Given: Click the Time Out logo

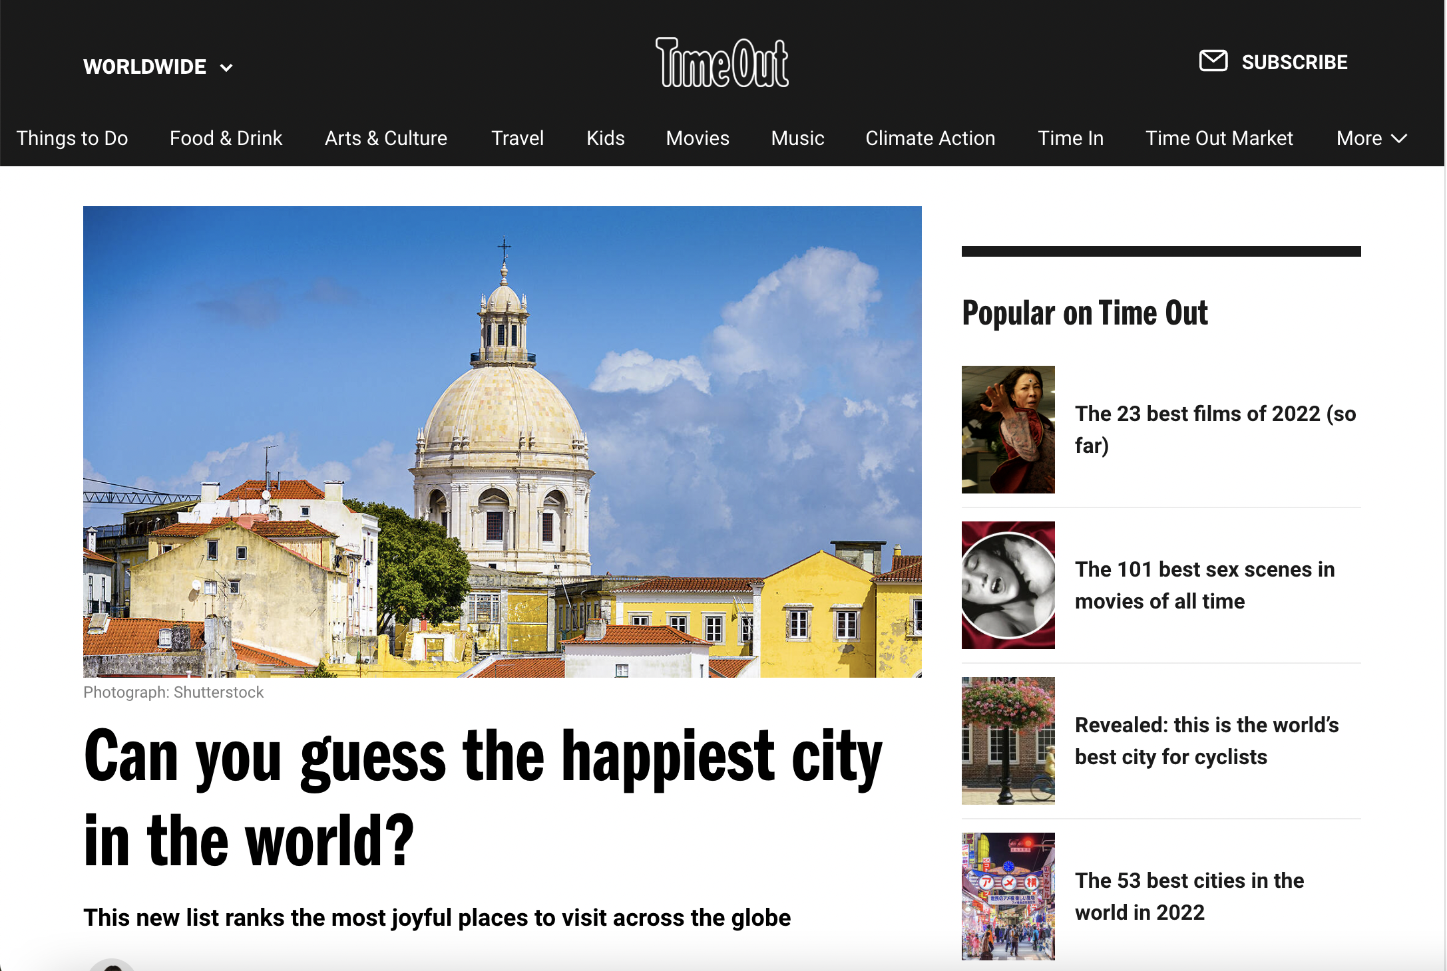Looking at the screenshot, I should [722, 63].
